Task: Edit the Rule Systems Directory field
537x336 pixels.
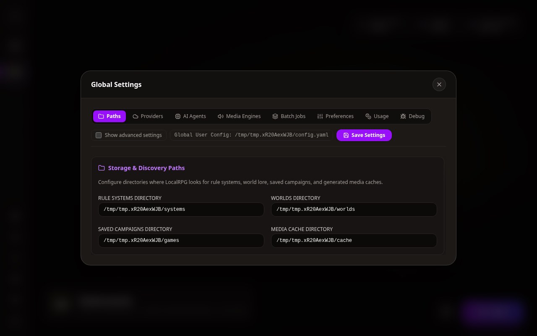Action: click(x=181, y=210)
